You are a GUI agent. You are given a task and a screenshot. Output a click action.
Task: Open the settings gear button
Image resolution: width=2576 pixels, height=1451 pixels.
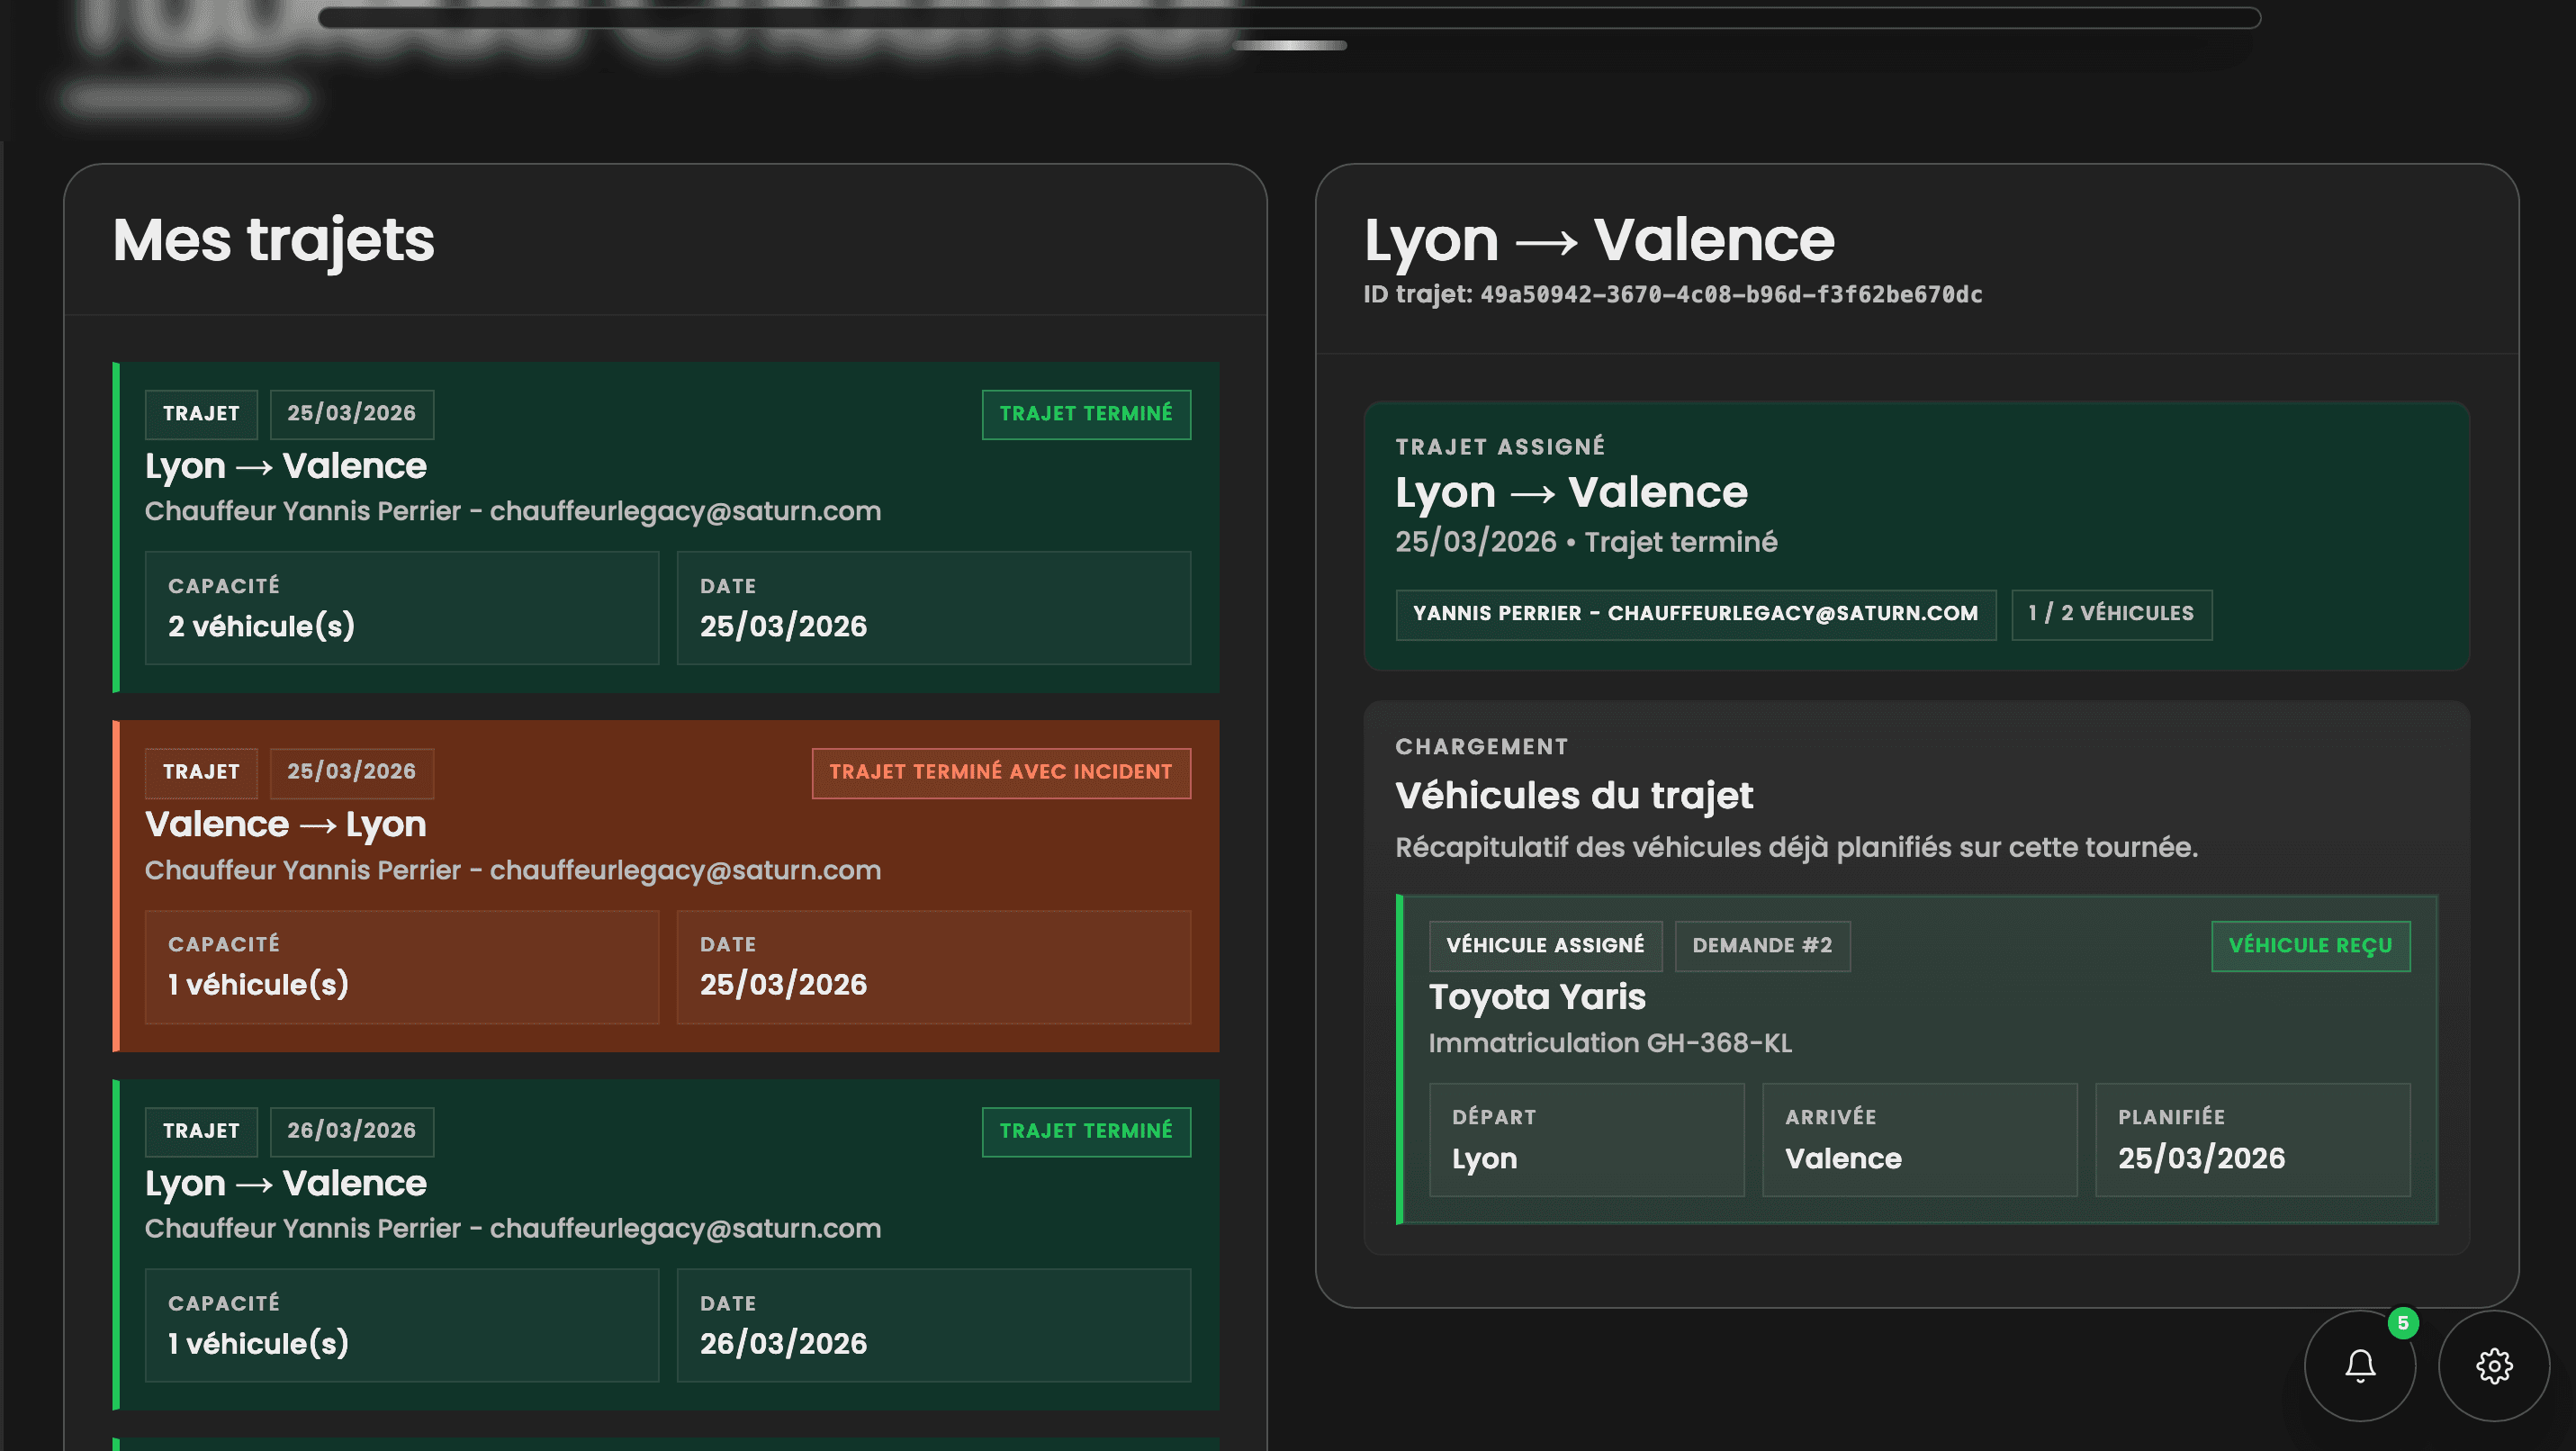pyautogui.click(x=2493, y=1365)
